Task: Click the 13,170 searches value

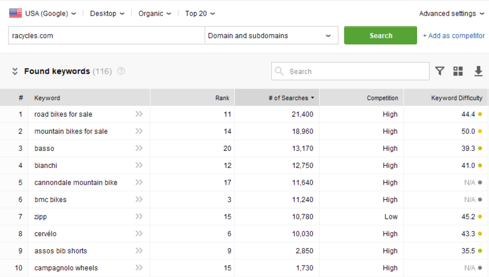Action: pos(303,148)
